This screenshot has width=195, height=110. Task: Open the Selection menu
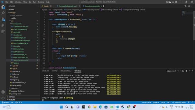18,2
